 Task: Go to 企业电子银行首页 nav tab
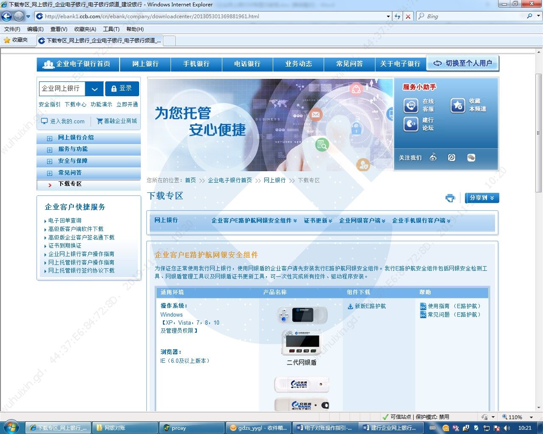[x=78, y=64]
